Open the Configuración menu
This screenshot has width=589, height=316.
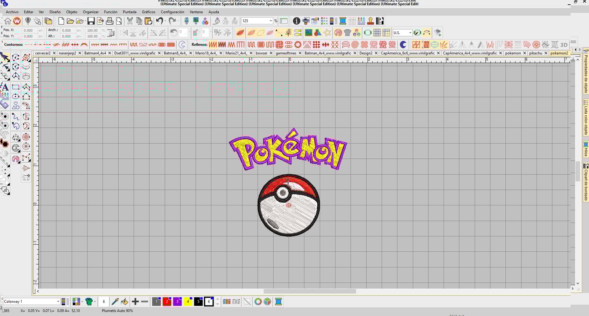[x=172, y=12]
